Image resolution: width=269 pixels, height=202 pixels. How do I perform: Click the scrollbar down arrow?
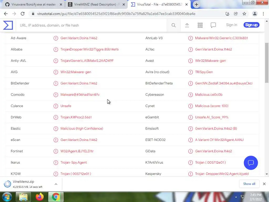click(x=267, y=174)
